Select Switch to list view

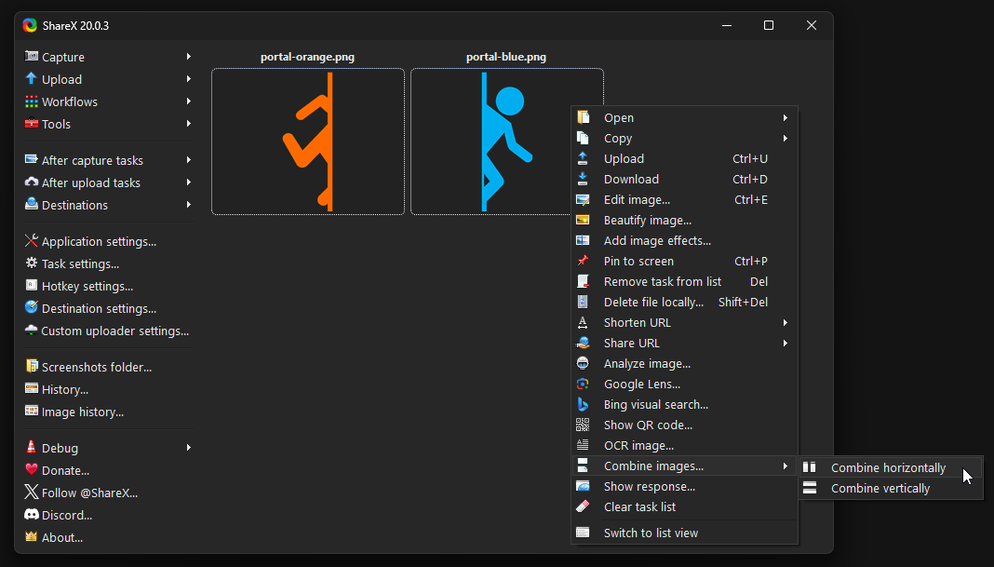click(x=685, y=533)
